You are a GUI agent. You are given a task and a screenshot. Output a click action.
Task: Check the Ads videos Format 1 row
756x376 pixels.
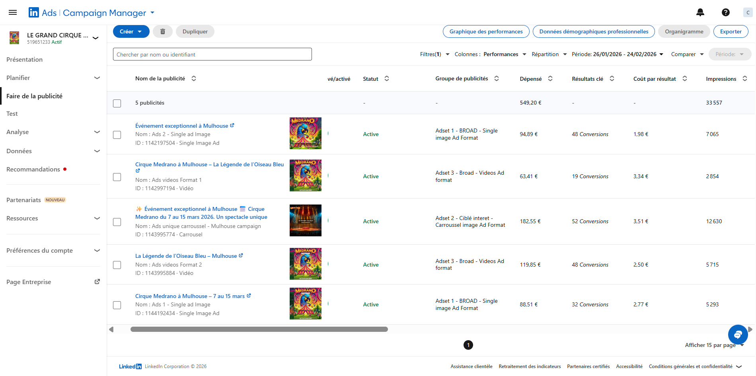117,177
